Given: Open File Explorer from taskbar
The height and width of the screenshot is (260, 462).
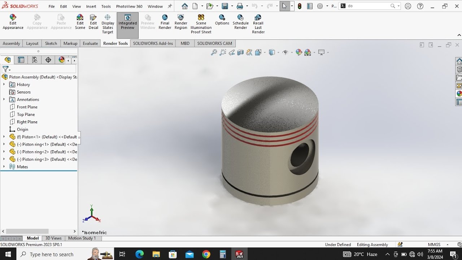Looking at the screenshot, I should [x=156, y=254].
